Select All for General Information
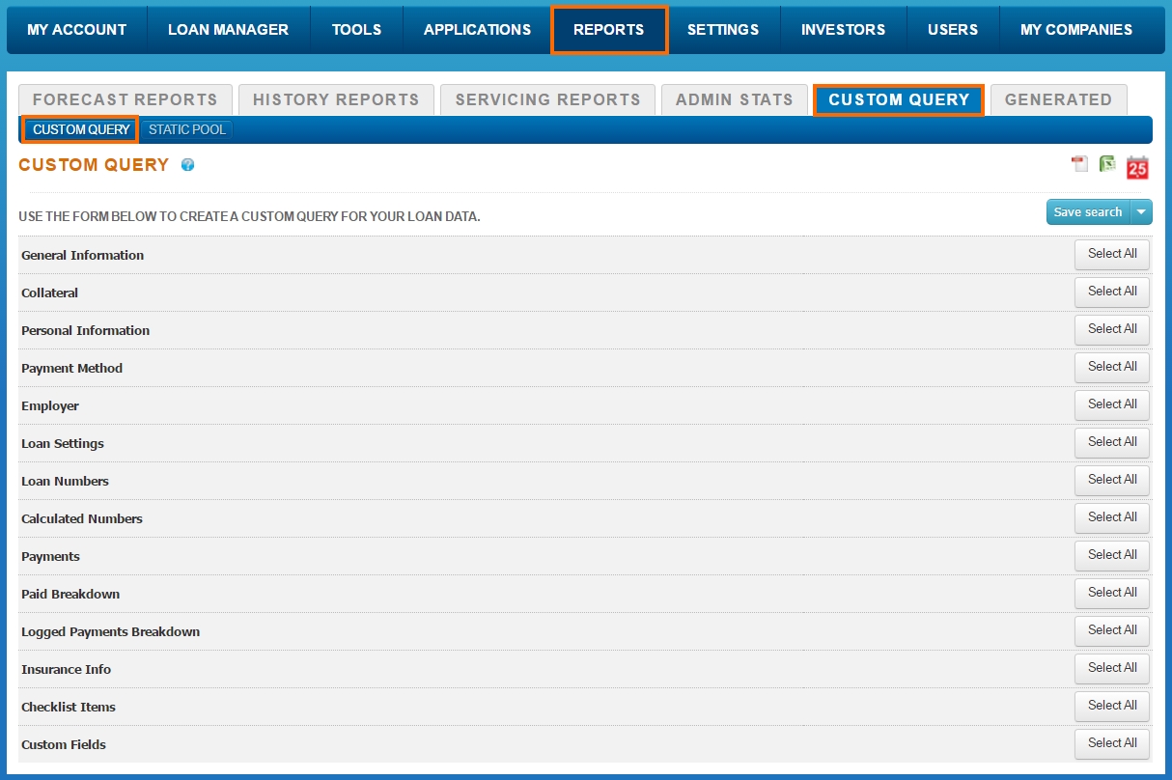This screenshot has width=1172, height=780. 1112,254
